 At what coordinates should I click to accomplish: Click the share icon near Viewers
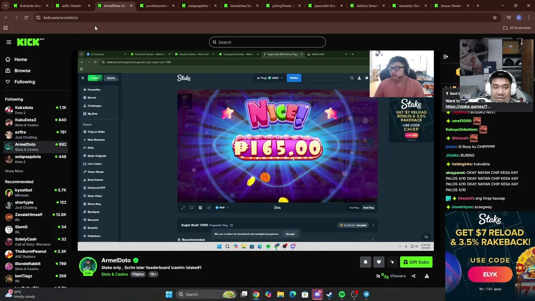[413, 276]
